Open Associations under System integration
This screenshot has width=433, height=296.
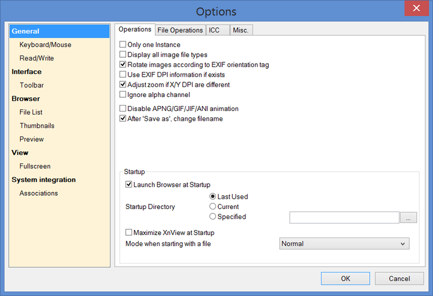tap(38, 193)
